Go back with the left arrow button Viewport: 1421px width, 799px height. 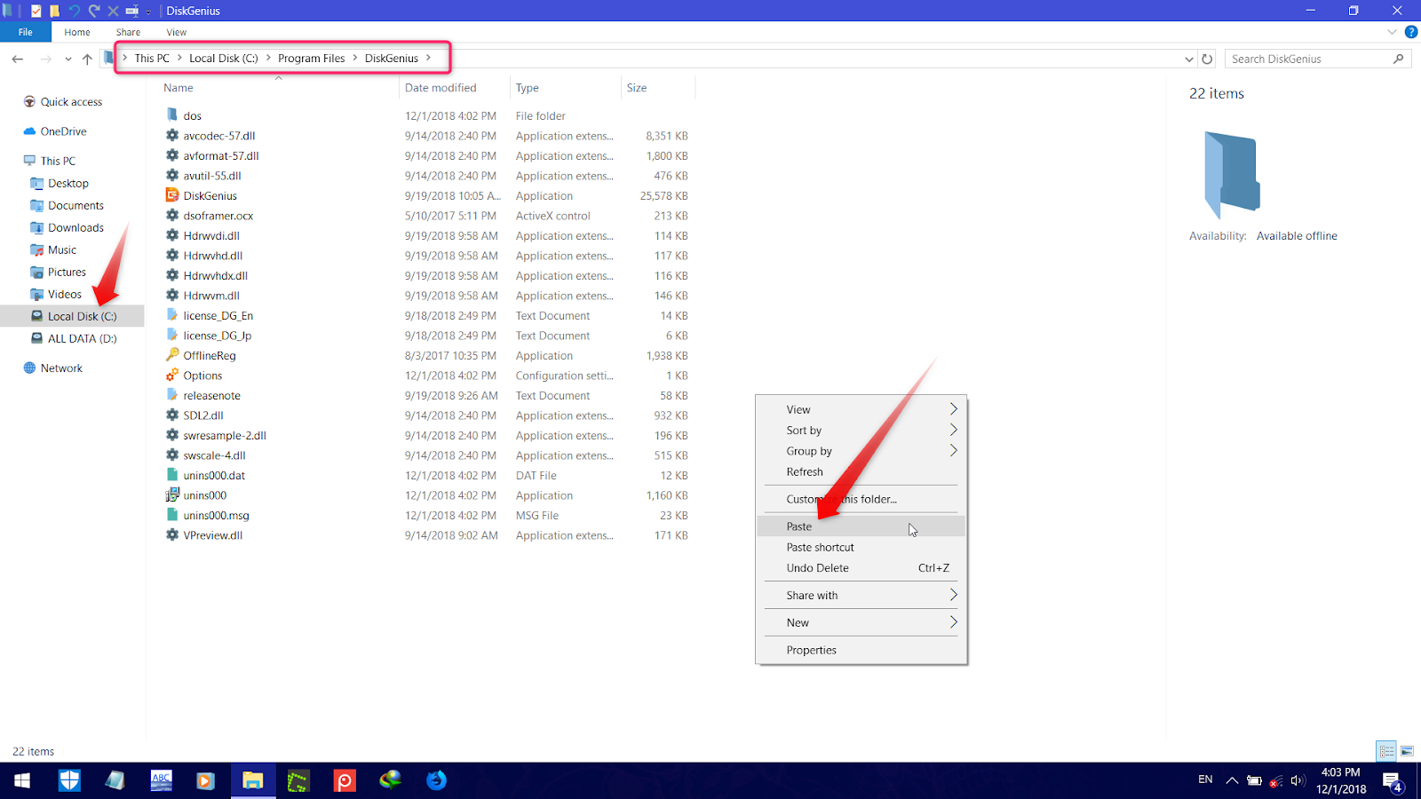pos(18,59)
